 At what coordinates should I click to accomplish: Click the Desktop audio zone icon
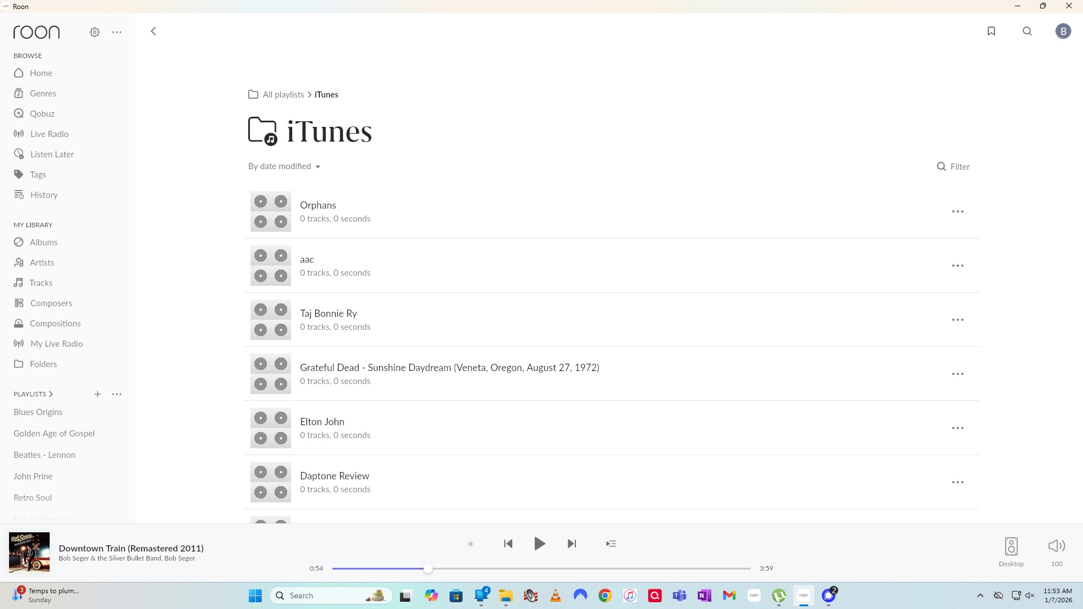1011,546
